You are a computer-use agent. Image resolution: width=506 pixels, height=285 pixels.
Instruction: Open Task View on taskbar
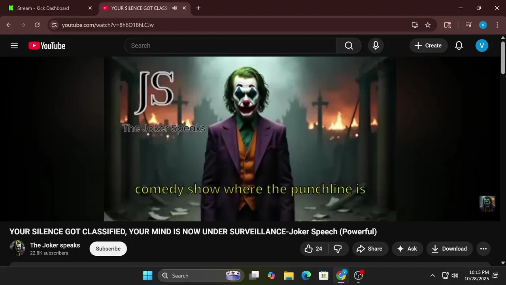pos(254,275)
